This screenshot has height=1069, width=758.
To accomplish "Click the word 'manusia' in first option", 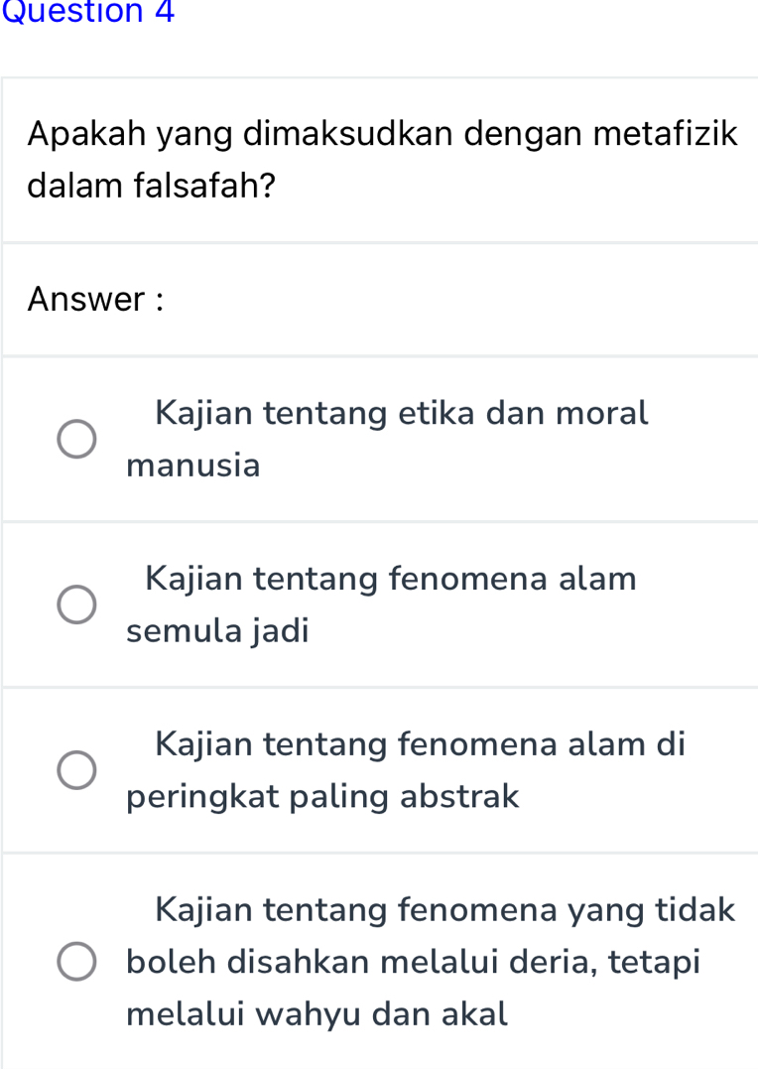I will (x=193, y=465).
